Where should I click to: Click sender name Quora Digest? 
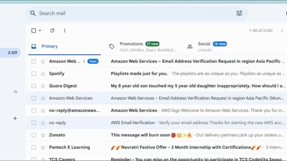tap(63, 86)
